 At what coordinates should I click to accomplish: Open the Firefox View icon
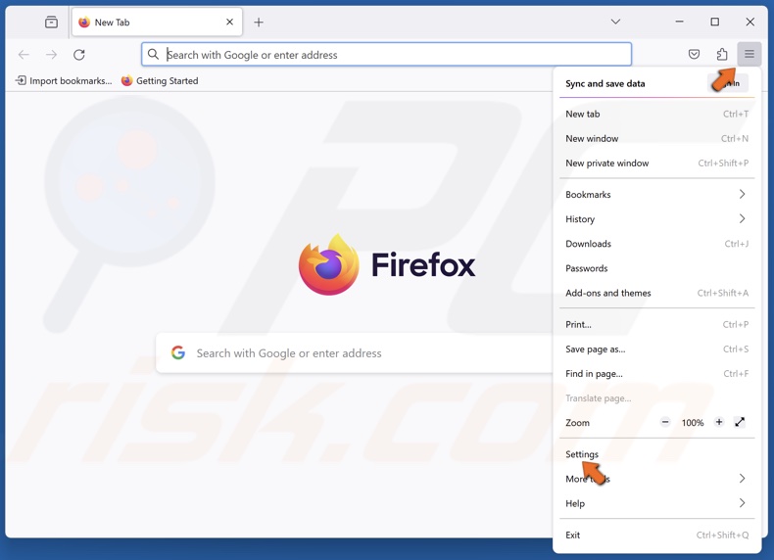pyautogui.click(x=51, y=23)
